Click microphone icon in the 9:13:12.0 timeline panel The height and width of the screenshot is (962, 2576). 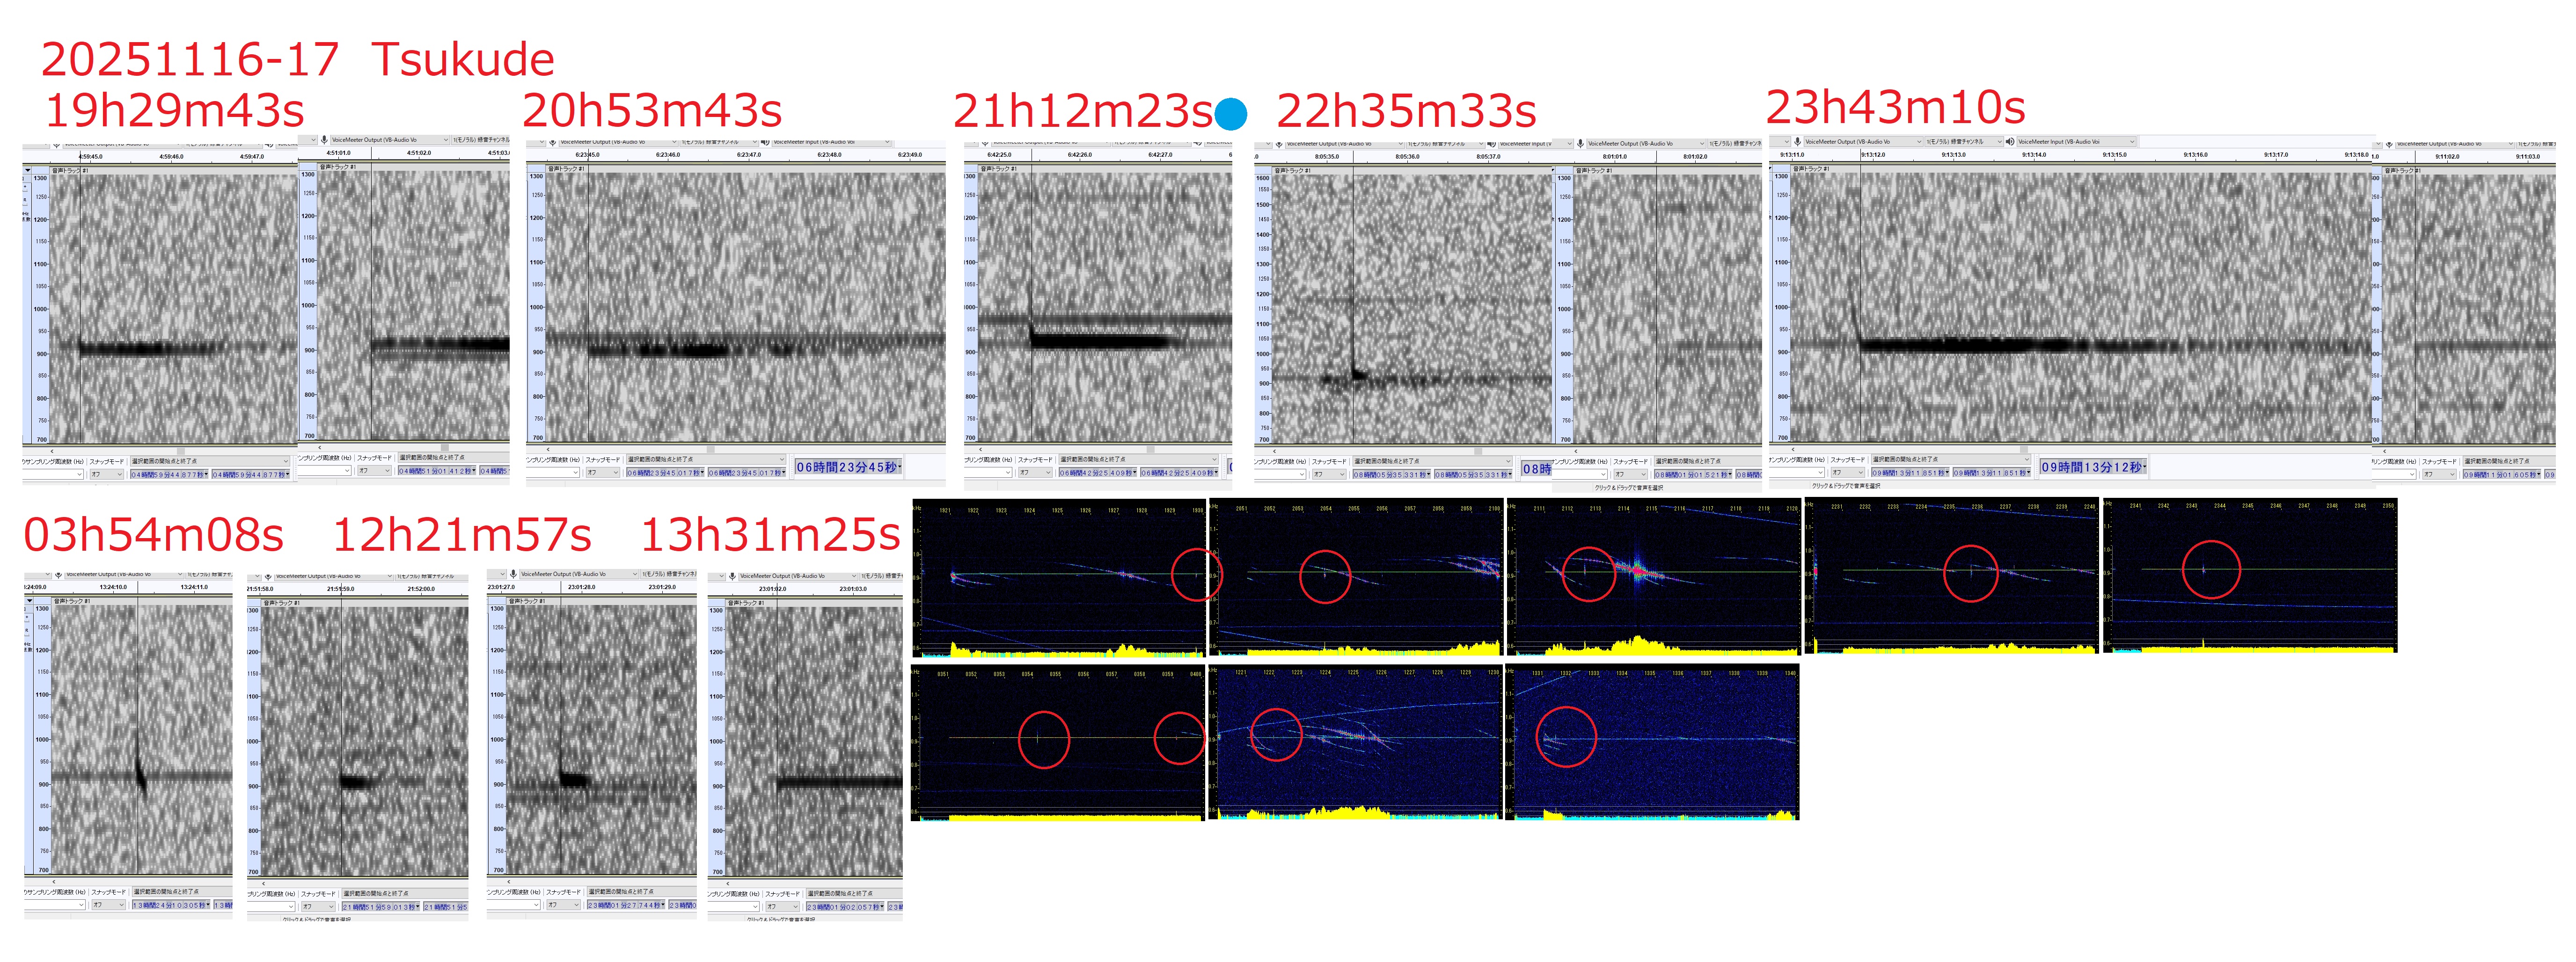click(x=1797, y=141)
